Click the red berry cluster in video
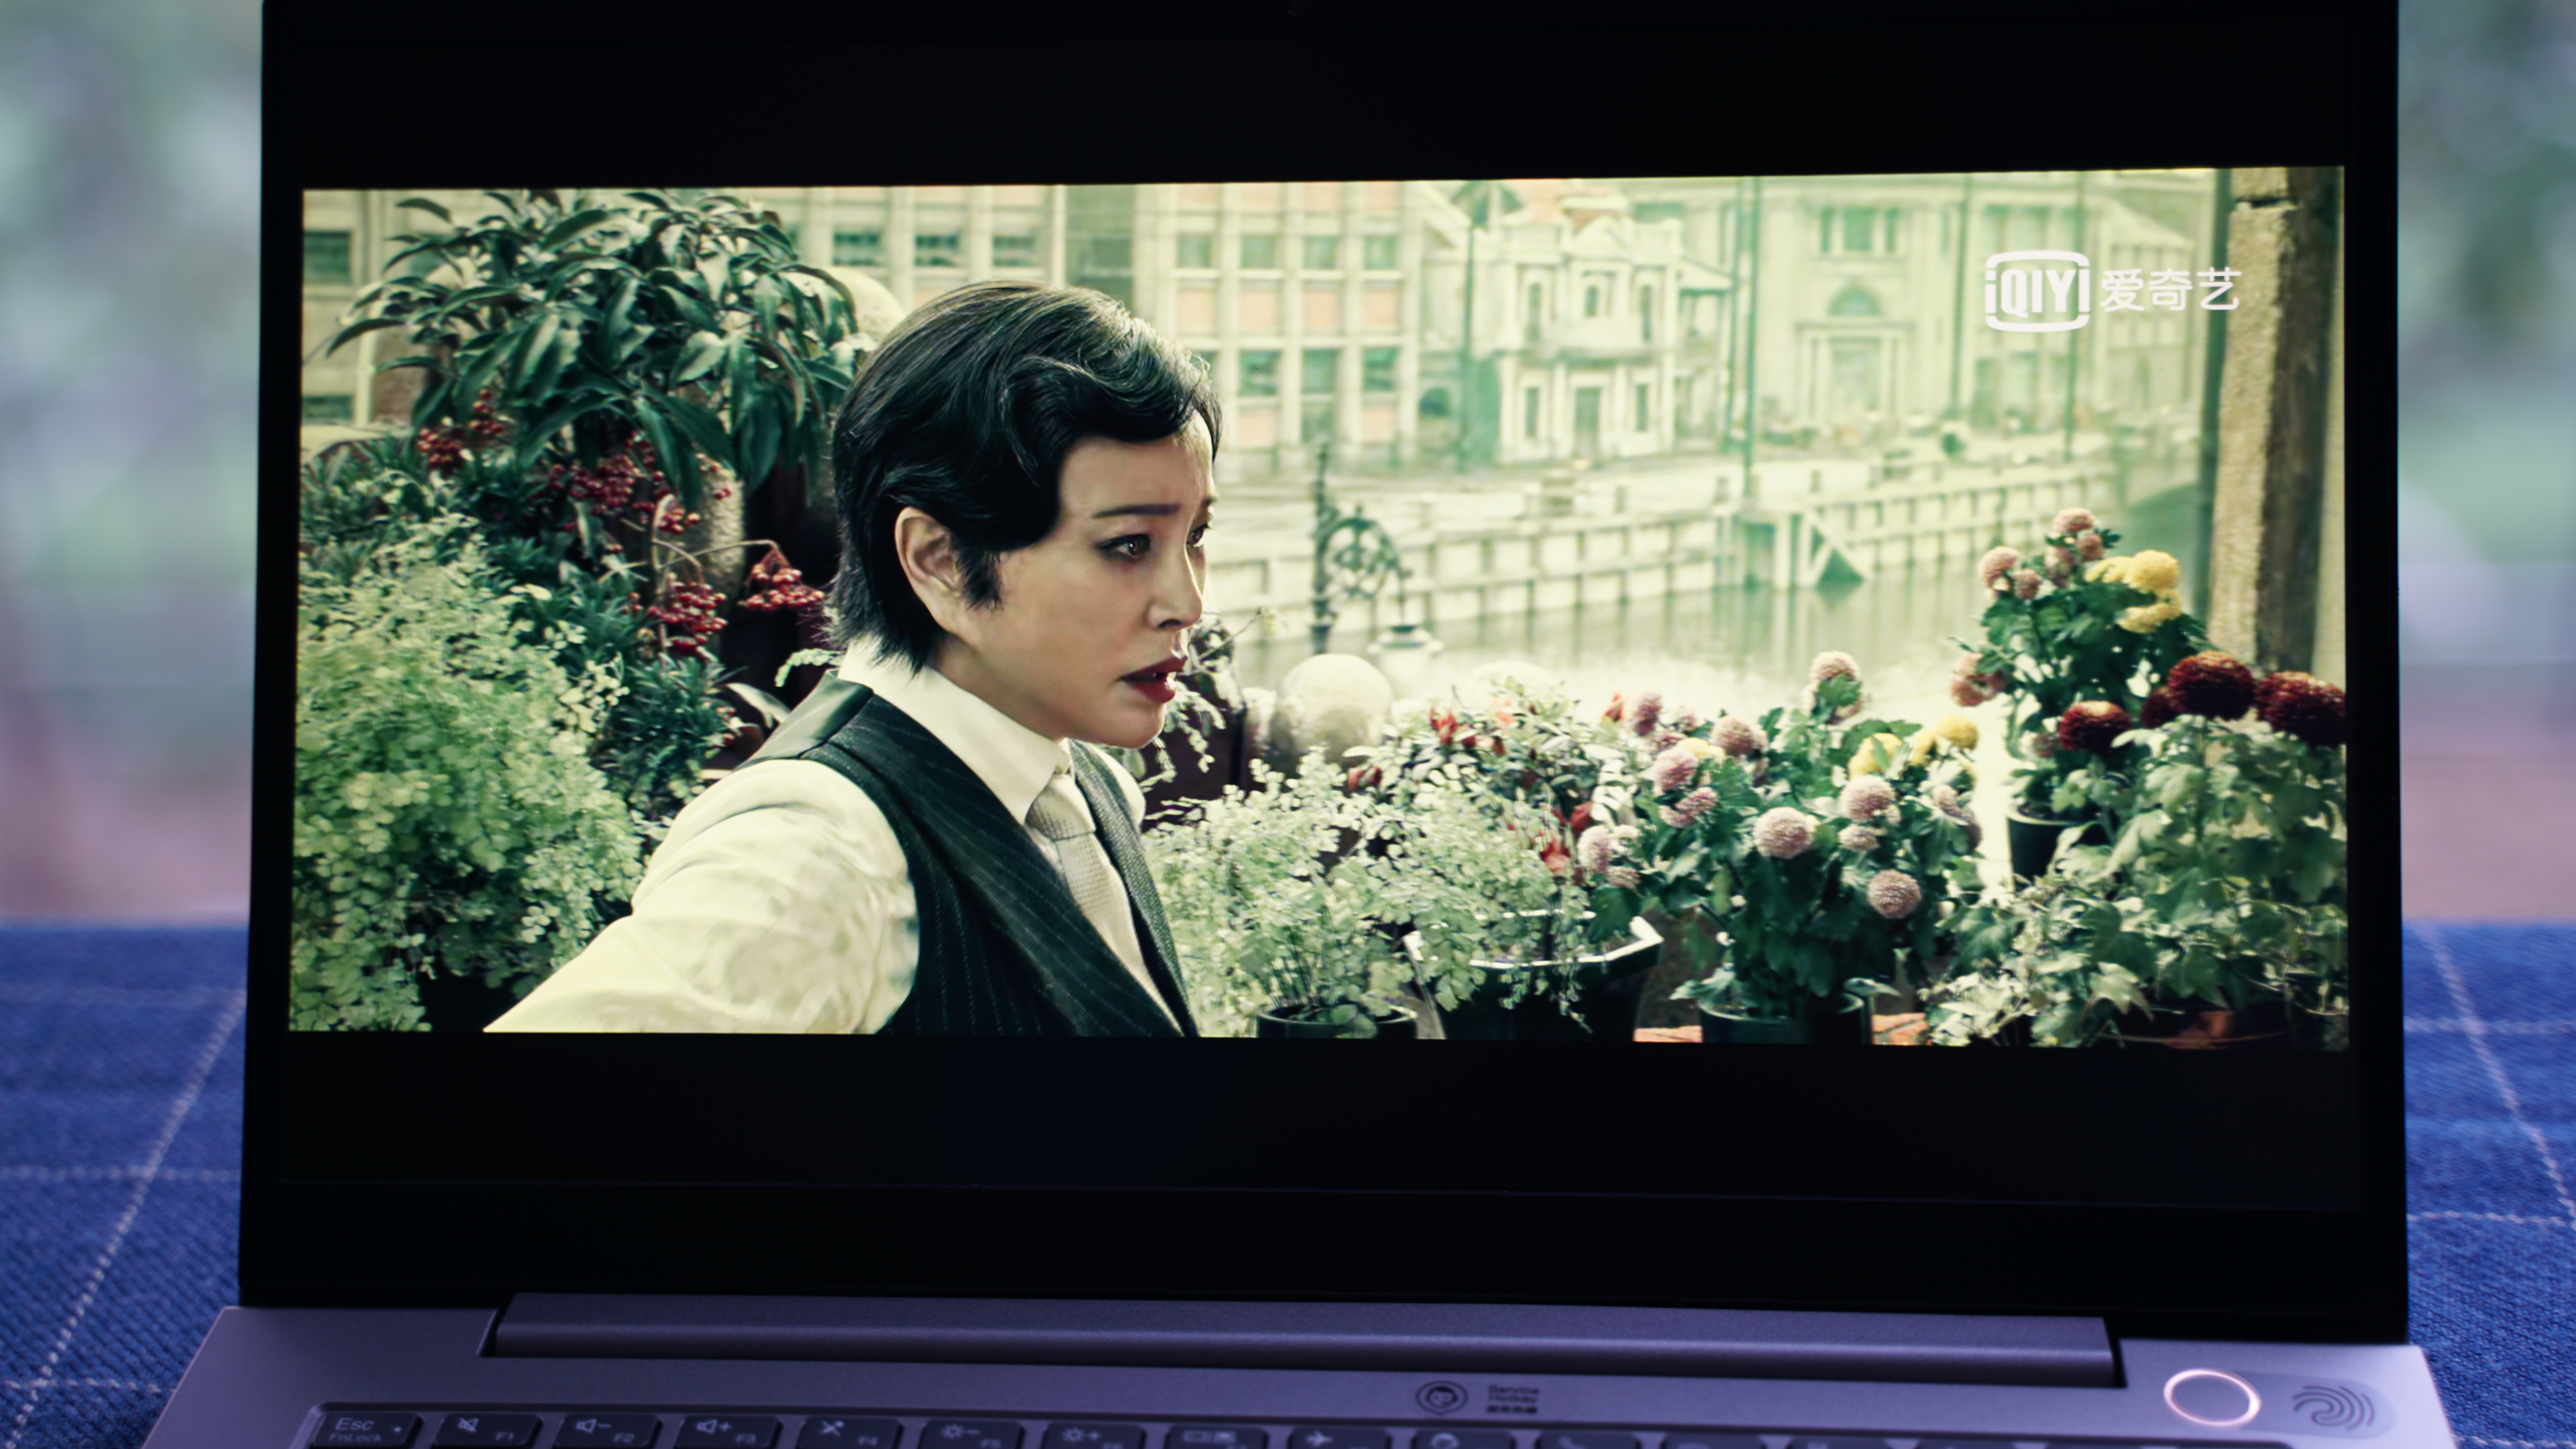Image resolution: width=2576 pixels, height=1449 pixels. (690, 608)
